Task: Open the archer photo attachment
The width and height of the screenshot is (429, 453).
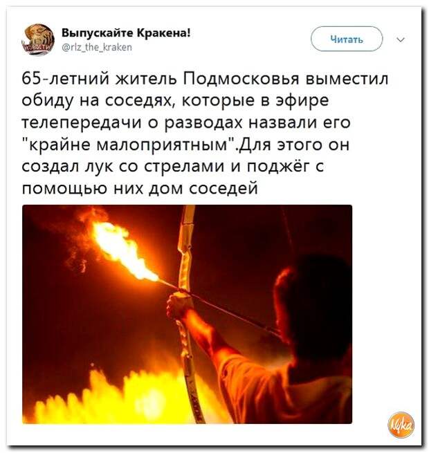Action: 187,314
